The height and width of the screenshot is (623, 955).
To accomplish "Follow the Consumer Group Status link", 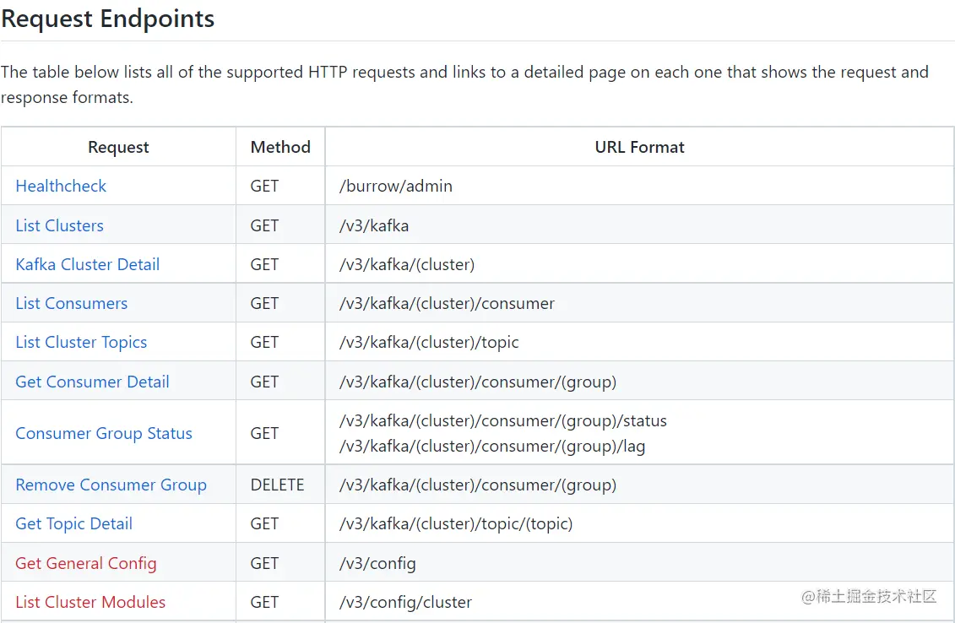I will [x=104, y=433].
